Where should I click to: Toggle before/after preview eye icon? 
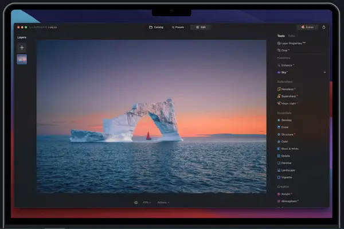click(x=136, y=203)
